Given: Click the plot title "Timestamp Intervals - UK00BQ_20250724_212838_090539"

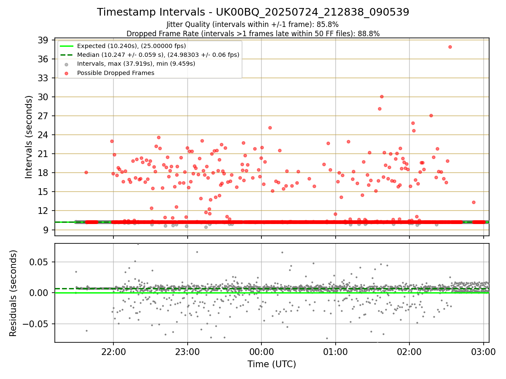Looking at the screenshot, I should point(253,12).
